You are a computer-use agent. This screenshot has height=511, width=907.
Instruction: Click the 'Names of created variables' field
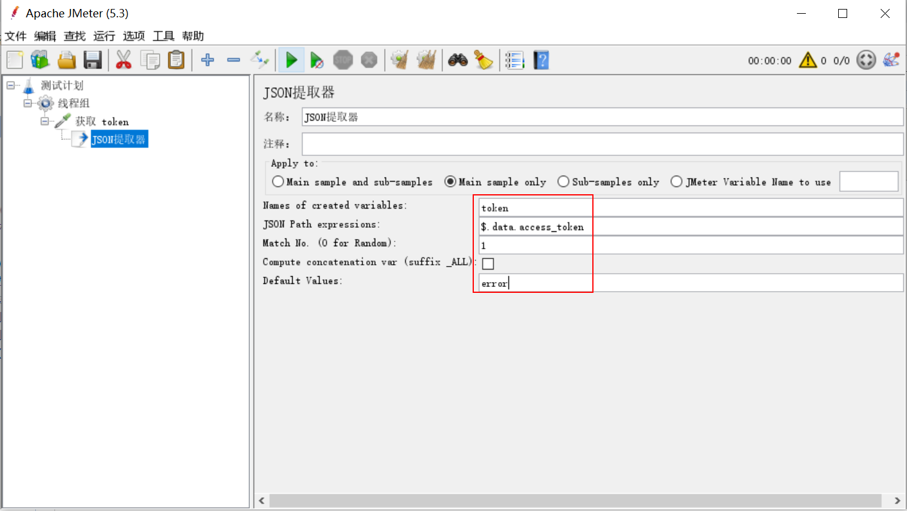(x=691, y=207)
